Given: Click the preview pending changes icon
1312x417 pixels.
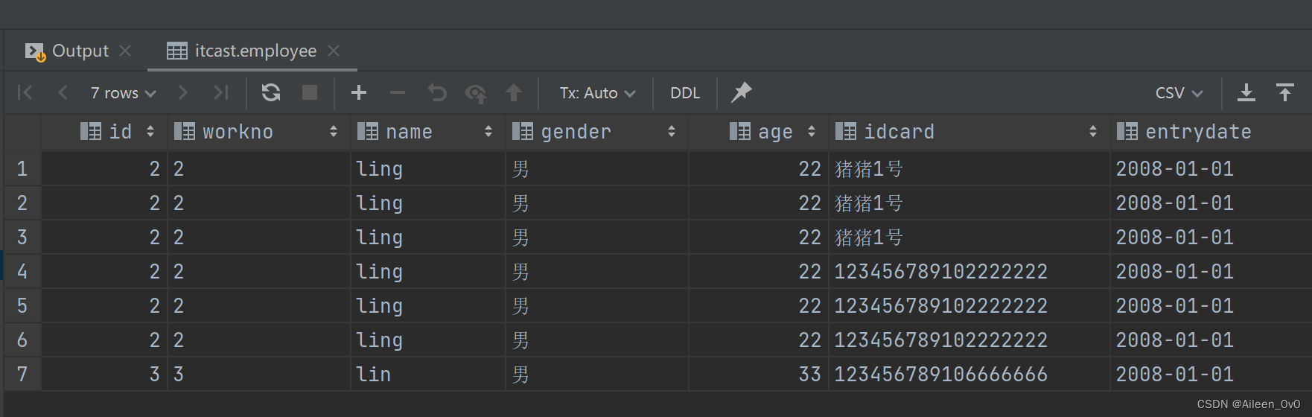Looking at the screenshot, I should coord(475,93).
